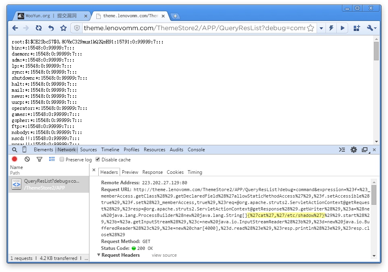Click the browser forward arrow
388x272 pixels.
pos(26,28)
